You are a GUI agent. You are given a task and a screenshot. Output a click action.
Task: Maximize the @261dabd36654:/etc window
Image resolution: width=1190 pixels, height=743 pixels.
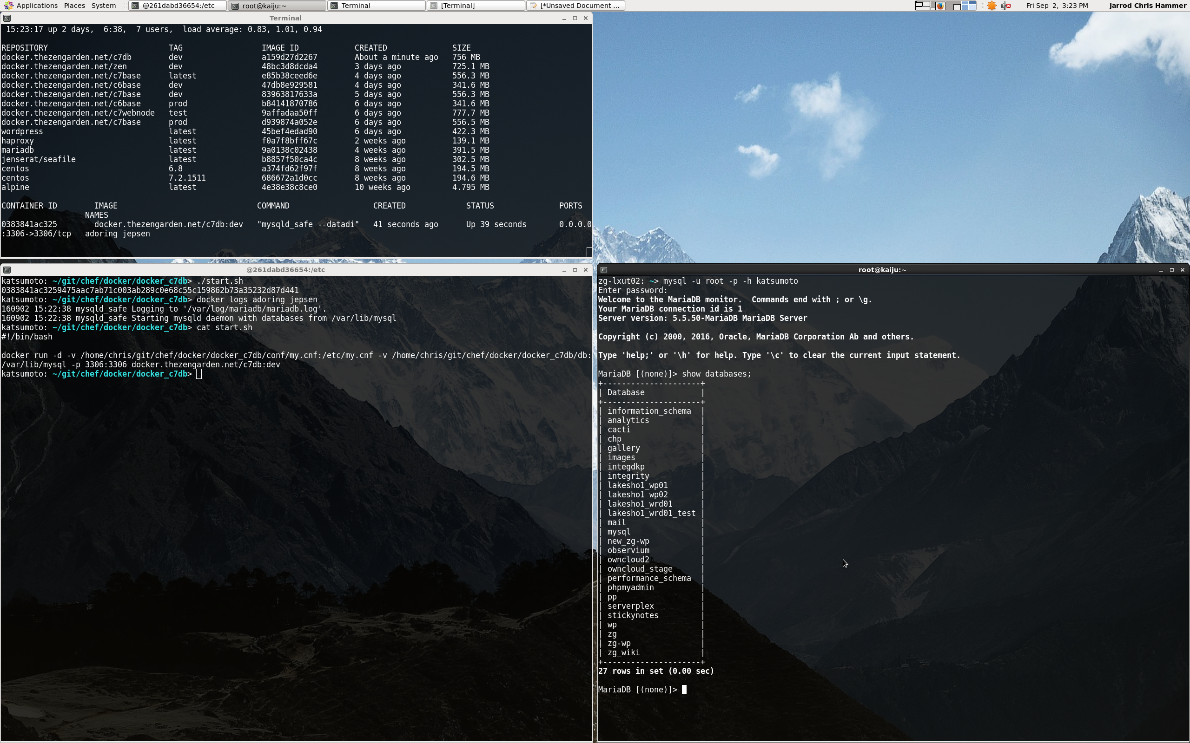[575, 270]
